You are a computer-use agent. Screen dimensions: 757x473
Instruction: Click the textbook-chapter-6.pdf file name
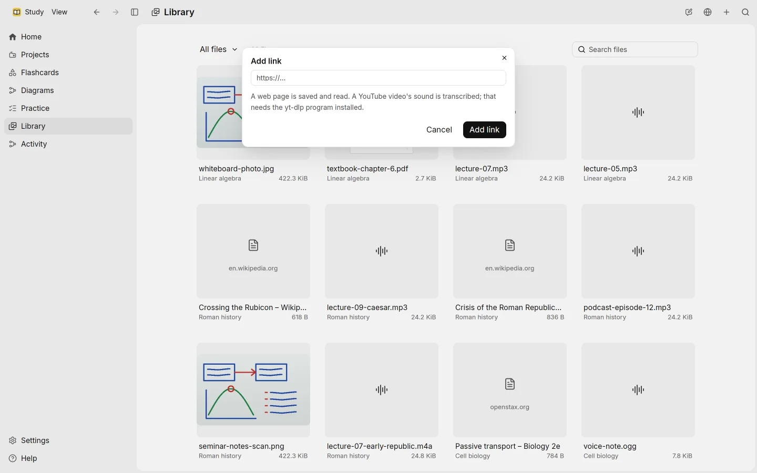pos(367,169)
